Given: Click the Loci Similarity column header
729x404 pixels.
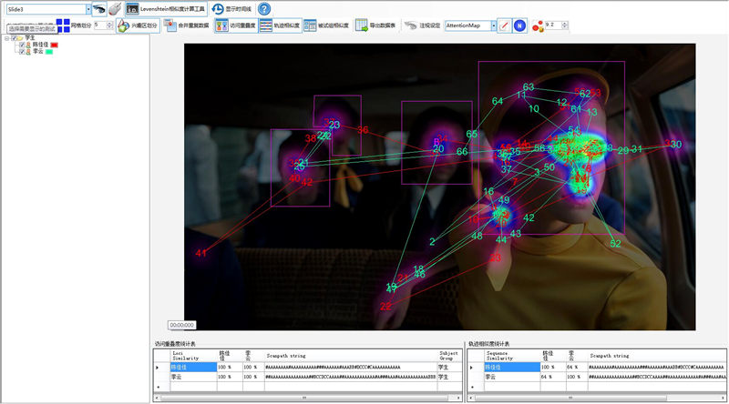Looking at the screenshot, I should 193,356.
